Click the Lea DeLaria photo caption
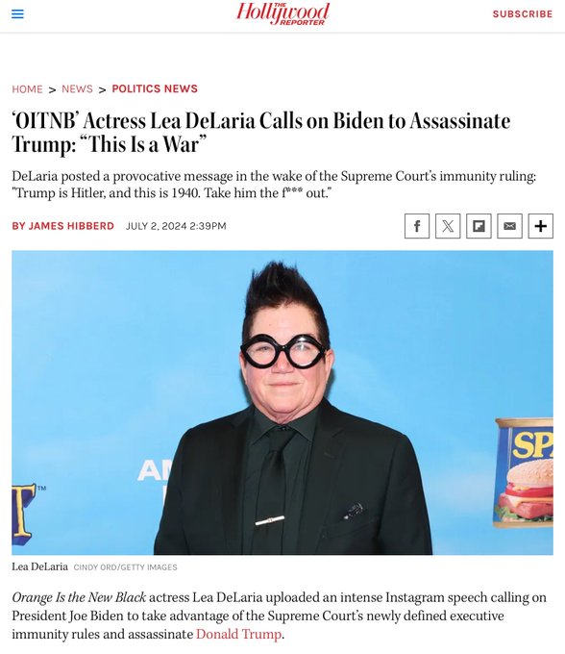 (39, 566)
